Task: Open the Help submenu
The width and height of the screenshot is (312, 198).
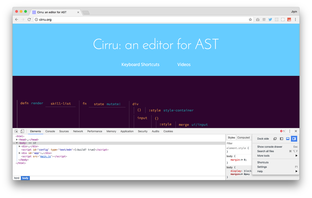Action: tap(276, 171)
